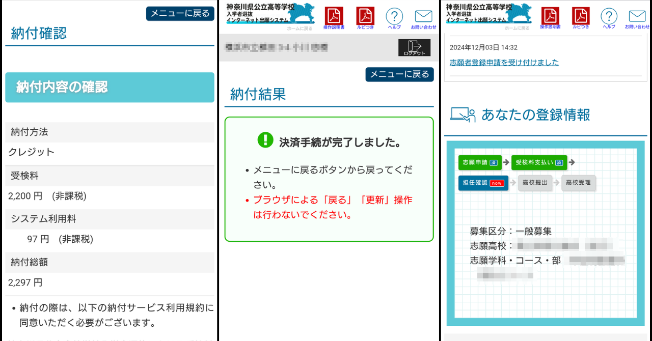Open ヘルプ question icon in right panel
The image size is (652, 341).
(x=609, y=18)
